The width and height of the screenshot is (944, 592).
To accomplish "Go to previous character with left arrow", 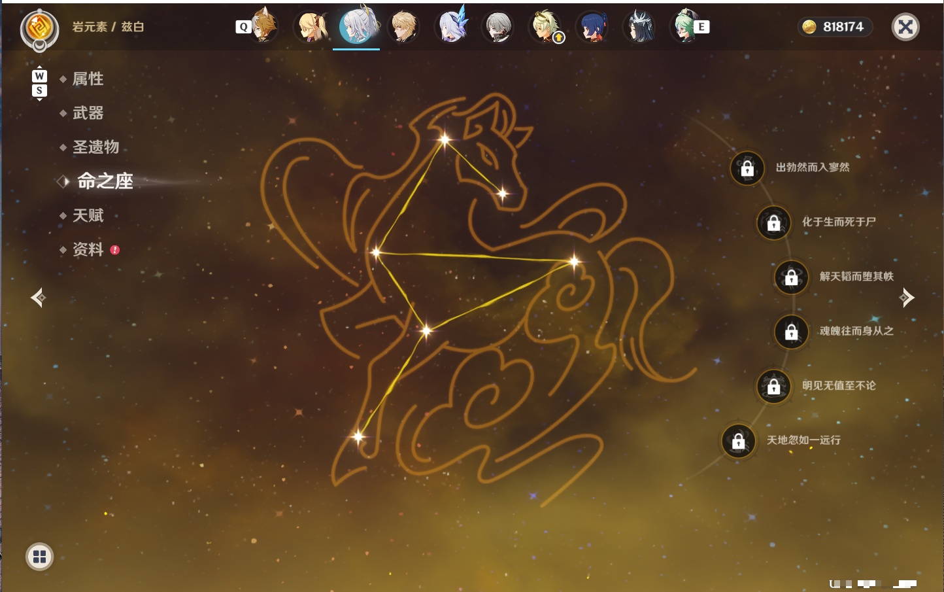I will 38,298.
